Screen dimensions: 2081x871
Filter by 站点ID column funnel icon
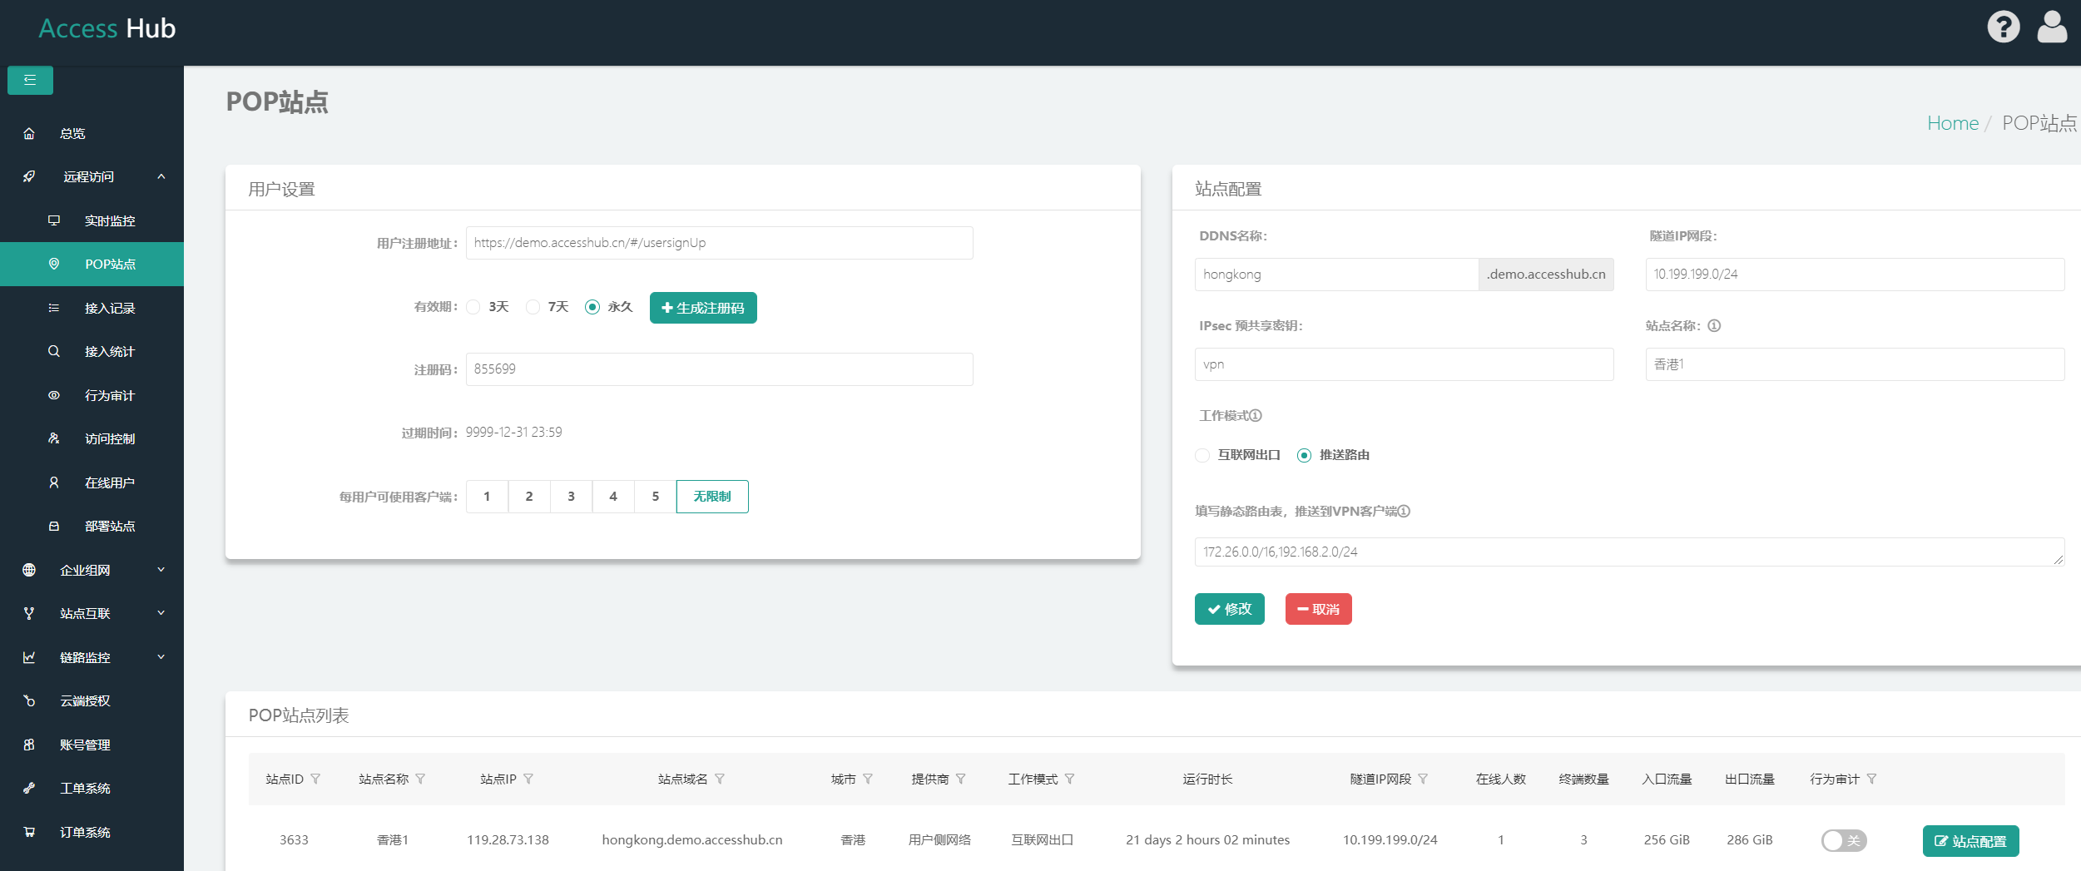tap(315, 779)
